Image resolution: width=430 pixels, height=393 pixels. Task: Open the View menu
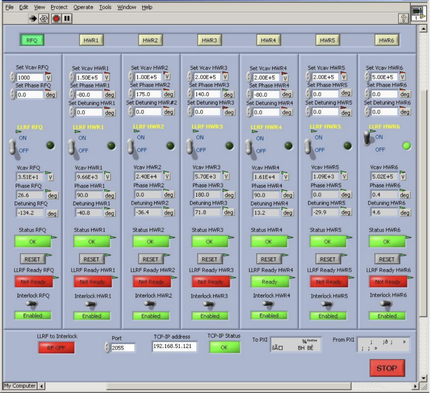(39, 7)
